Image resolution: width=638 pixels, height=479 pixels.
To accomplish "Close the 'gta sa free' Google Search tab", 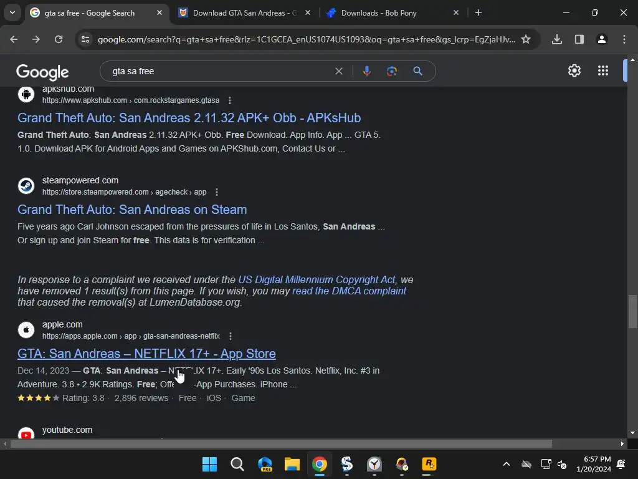I will tap(159, 12).
